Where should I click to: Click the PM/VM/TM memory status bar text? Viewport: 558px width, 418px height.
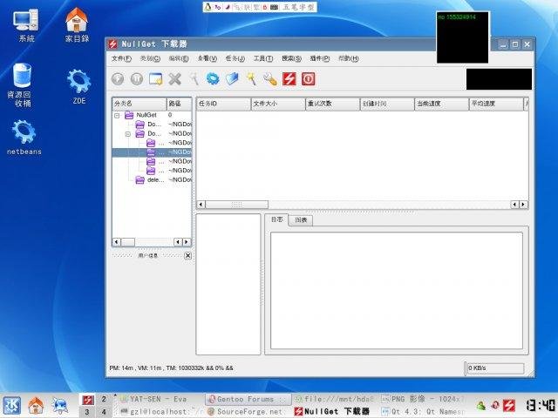coord(171,368)
